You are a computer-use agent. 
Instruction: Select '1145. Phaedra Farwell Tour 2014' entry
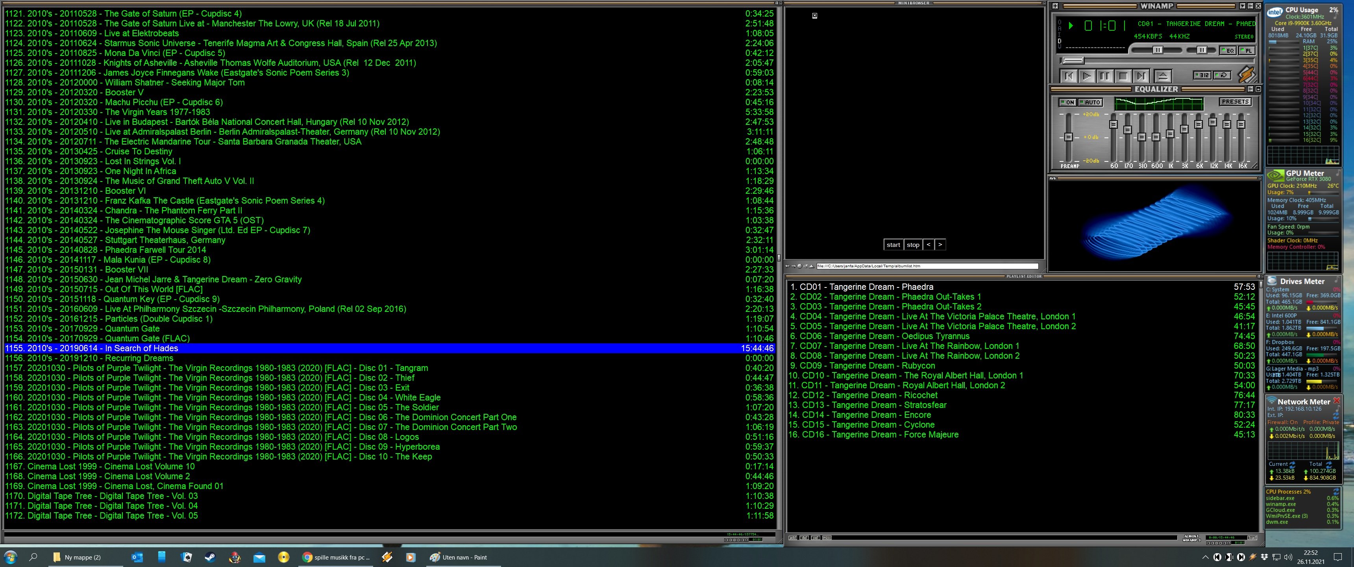(x=390, y=250)
